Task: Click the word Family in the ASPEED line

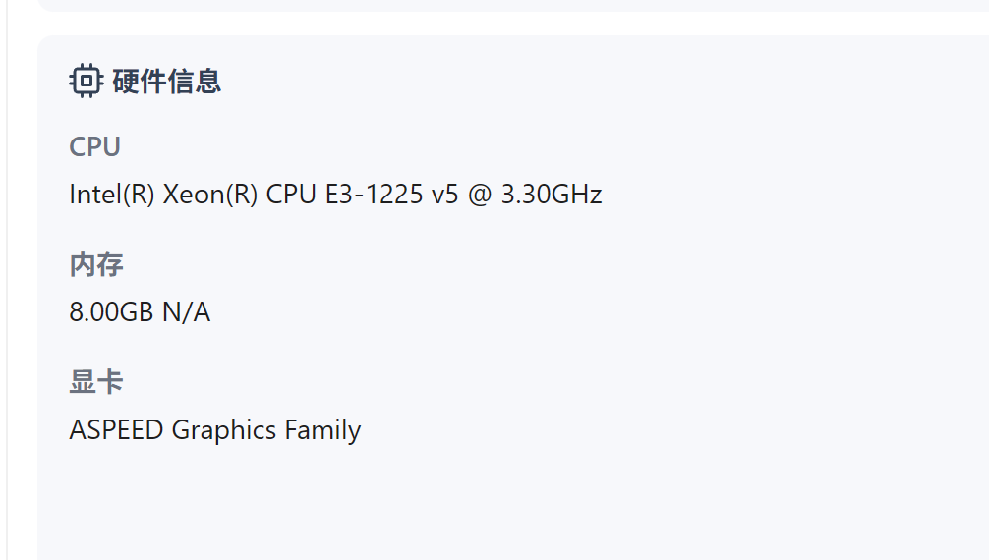Action: point(322,430)
